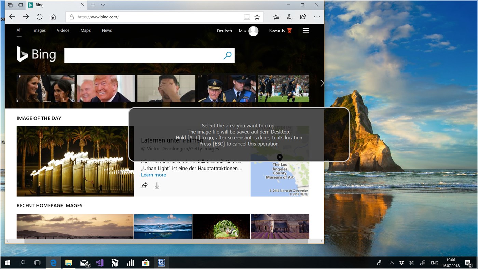This screenshot has height=269, width=478.
Task: Open the News search tab
Action: [107, 30]
